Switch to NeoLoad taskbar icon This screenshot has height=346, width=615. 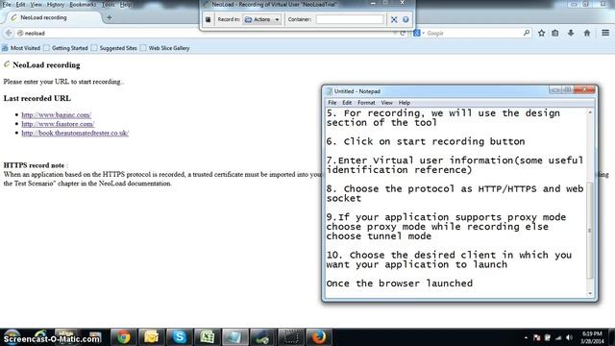click(x=262, y=337)
